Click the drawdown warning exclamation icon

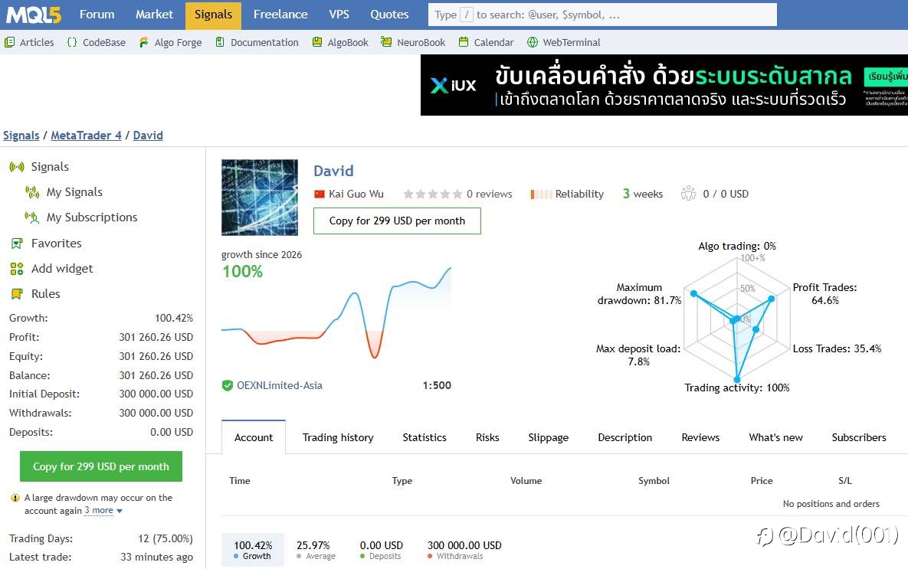[x=15, y=498]
